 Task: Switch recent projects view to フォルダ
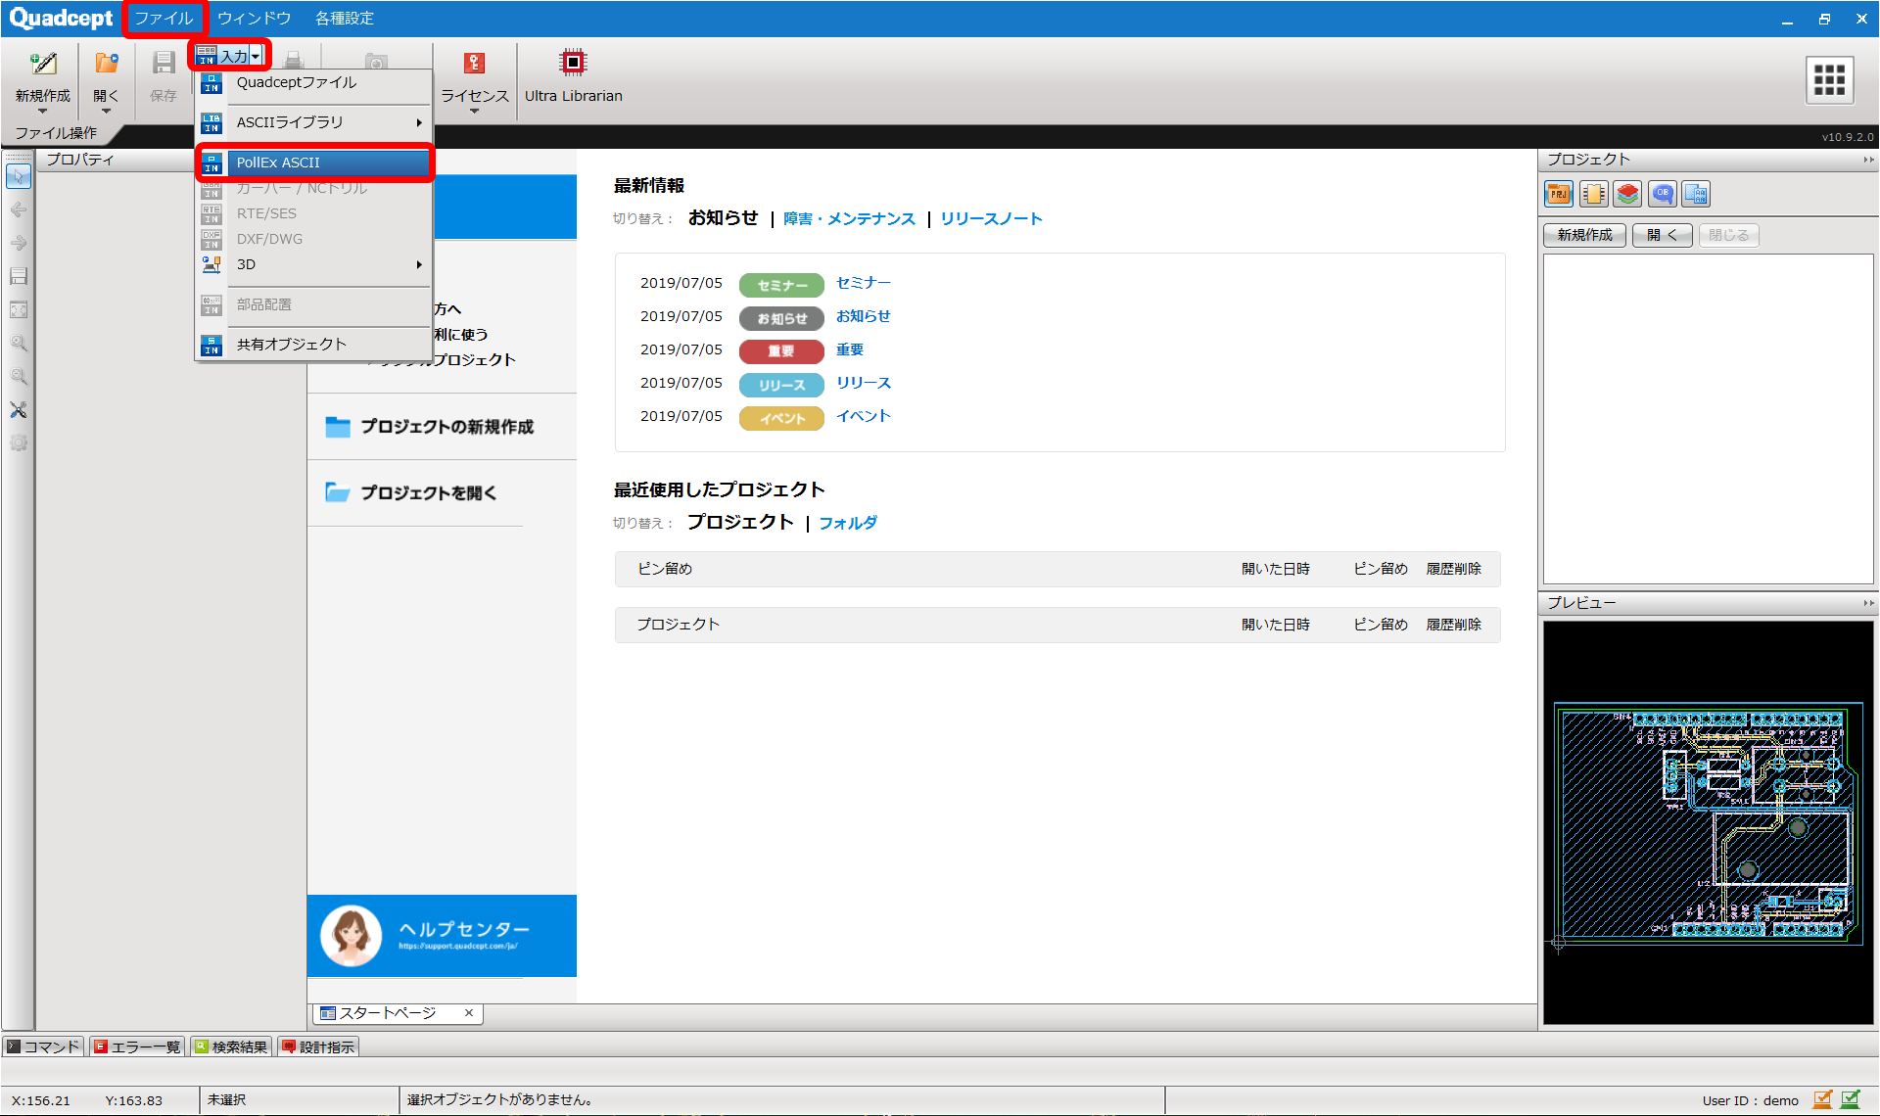point(847,523)
